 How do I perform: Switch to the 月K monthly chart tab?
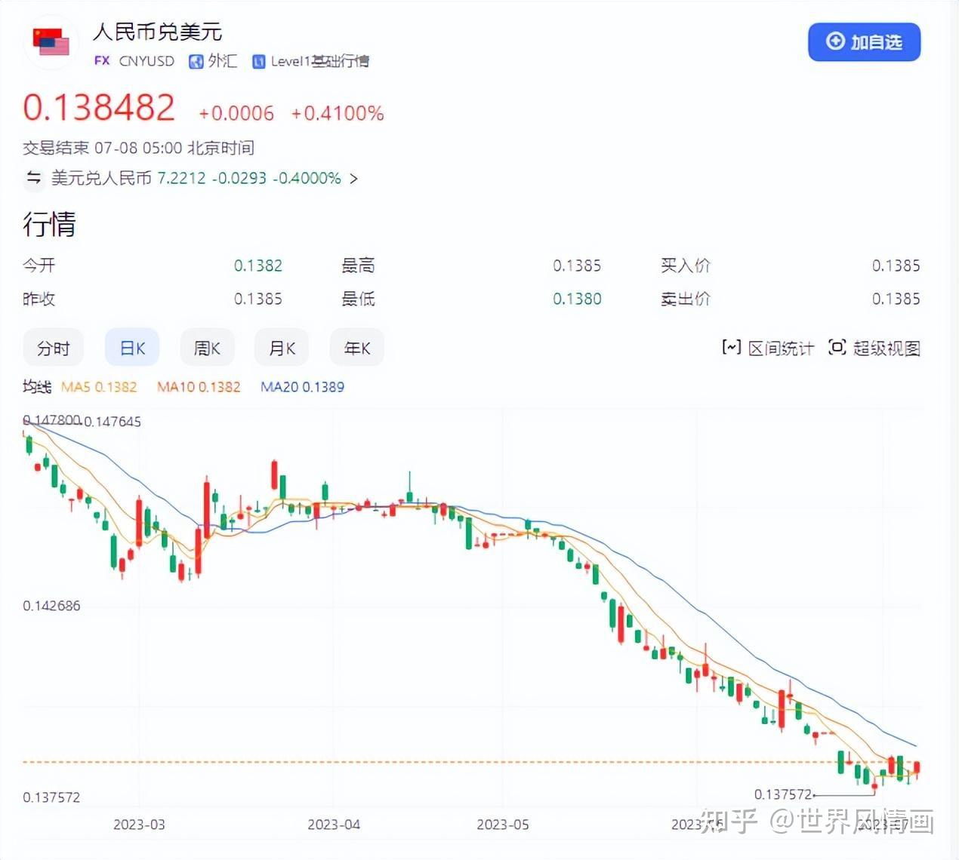tap(281, 348)
